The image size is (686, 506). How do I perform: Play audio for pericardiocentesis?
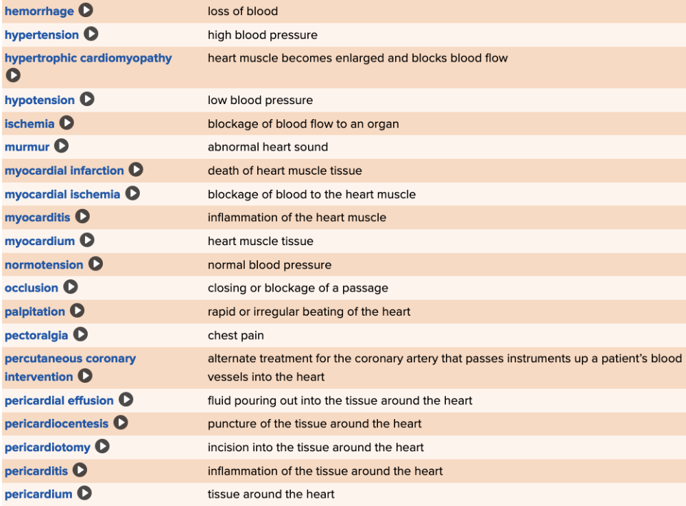(121, 423)
